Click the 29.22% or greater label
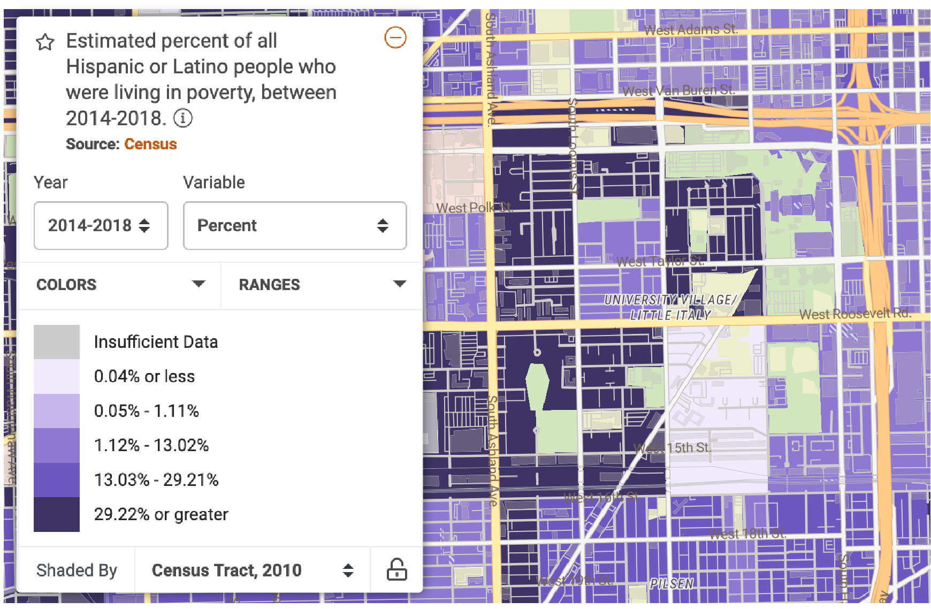Image resolution: width=931 pixels, height=609 pixels. click(x=161, y=514)
